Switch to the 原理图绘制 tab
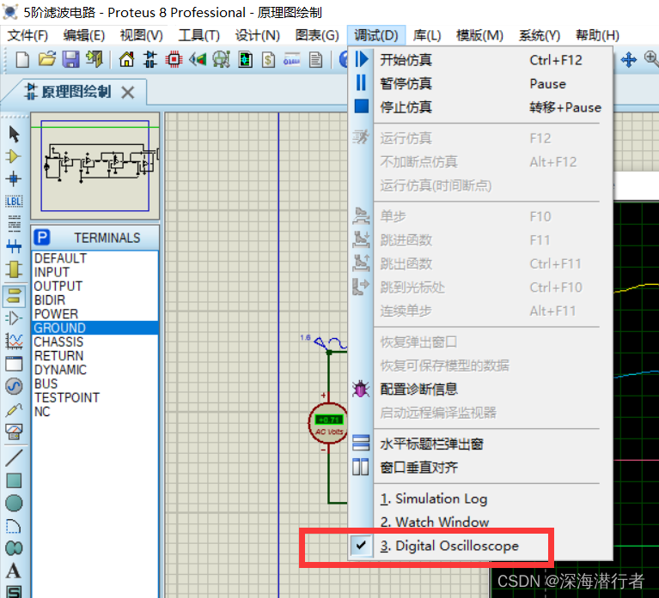 coord(76,92)
